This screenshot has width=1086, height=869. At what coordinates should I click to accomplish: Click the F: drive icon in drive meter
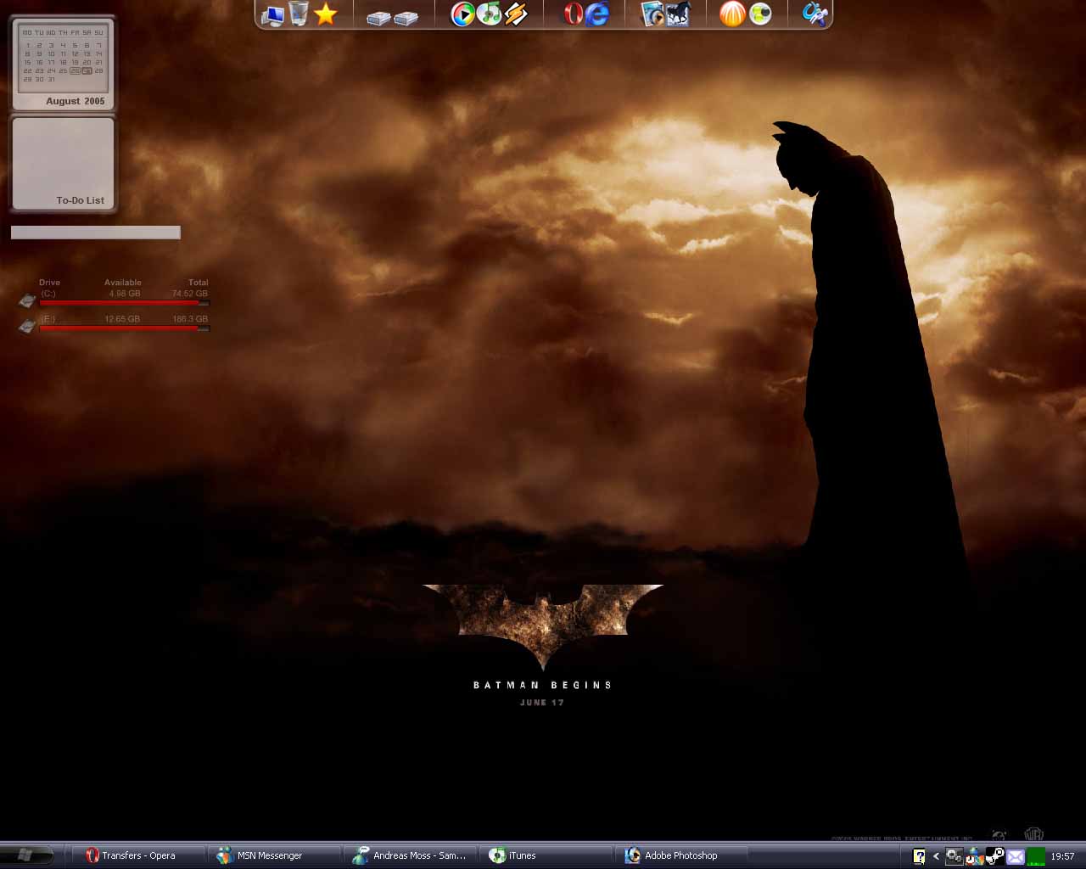click(x=27, y=325)
